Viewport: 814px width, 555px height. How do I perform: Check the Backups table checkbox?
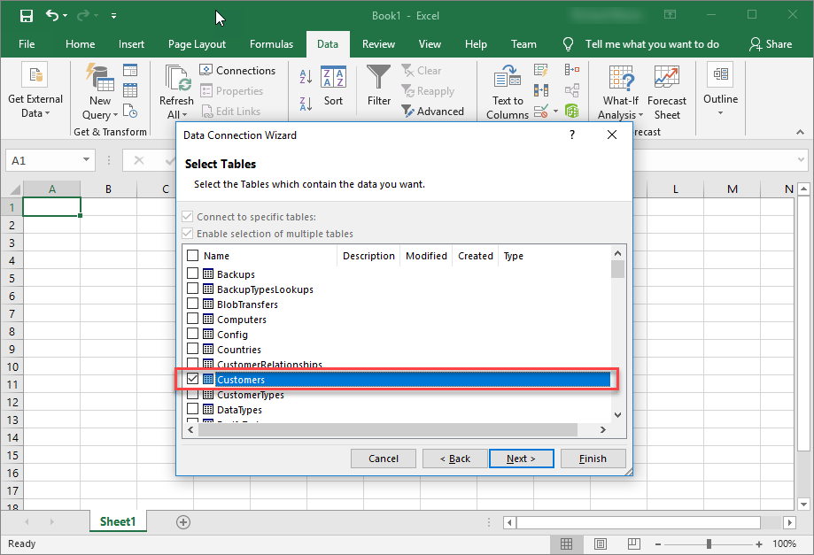(193, 274)
